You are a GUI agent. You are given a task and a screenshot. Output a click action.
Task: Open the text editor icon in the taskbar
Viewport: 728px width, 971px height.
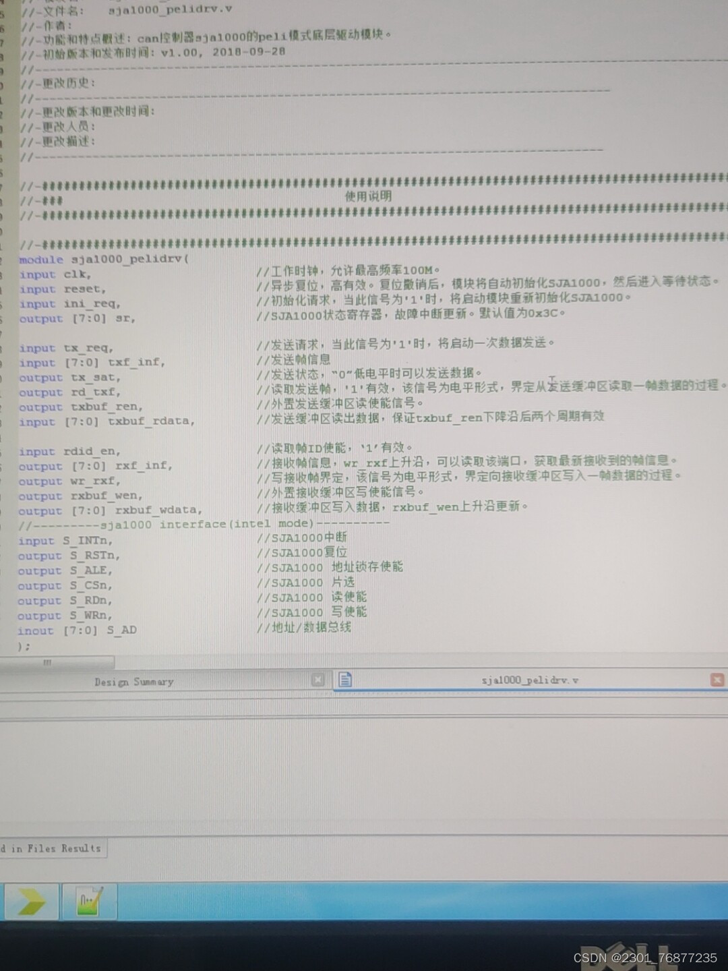pyautogui.click(x=89, y=902)
